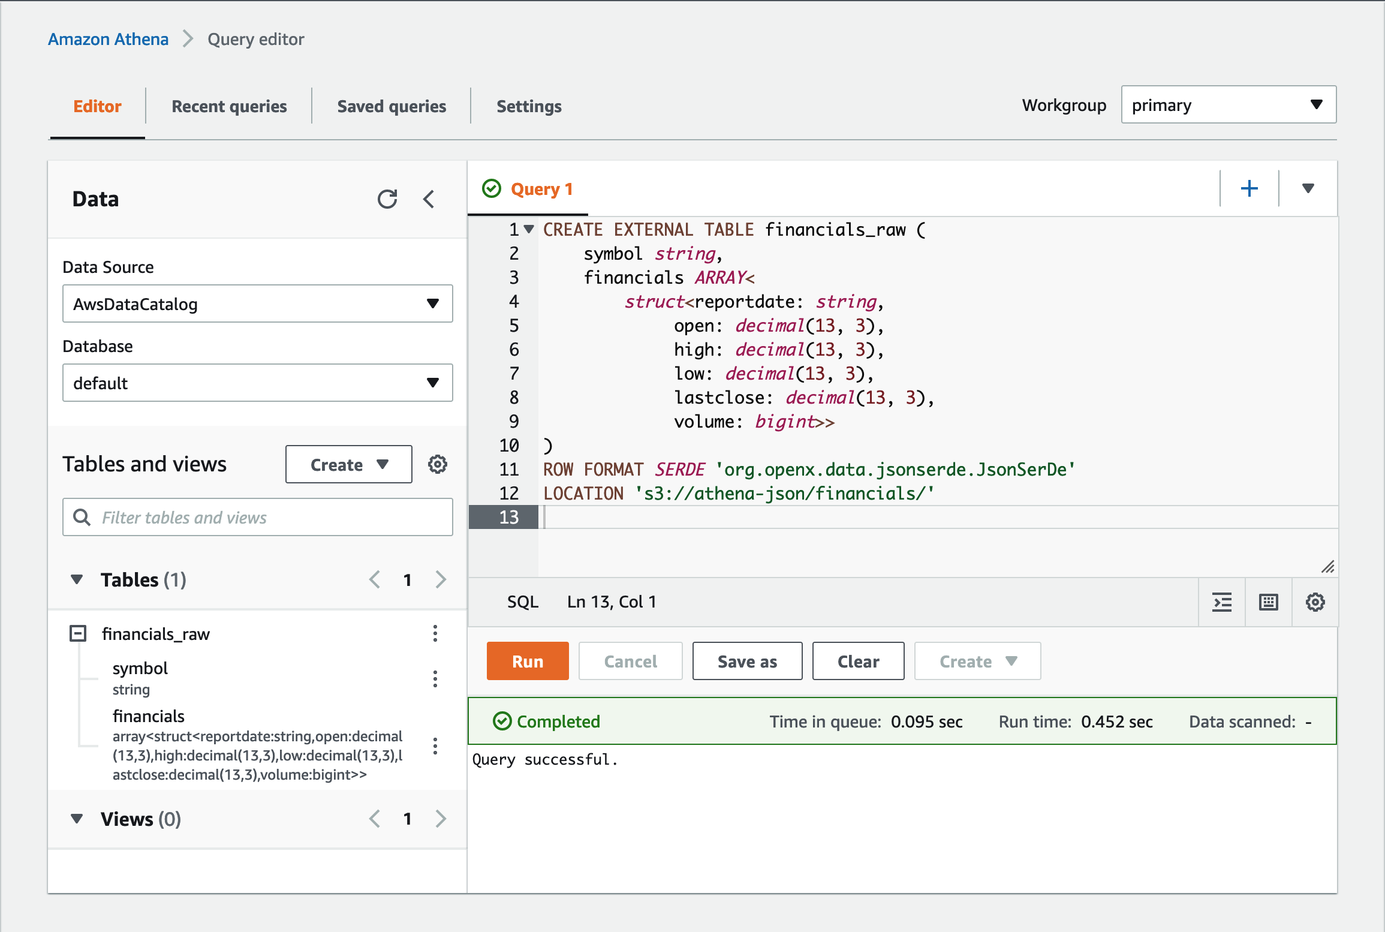1385x932 pixels.
Task: Click the format query indent icon
Action: tap(1222, 602)
